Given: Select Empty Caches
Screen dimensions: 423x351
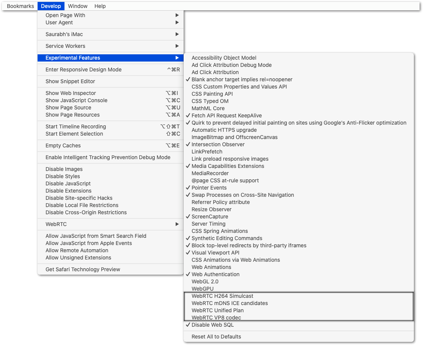Looking at the screenshot, I should click(111, 145).
